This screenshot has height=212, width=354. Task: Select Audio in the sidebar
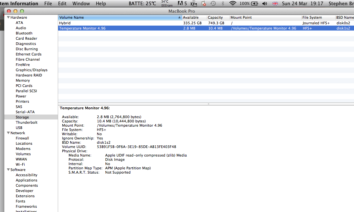pyautogui.click(x=21, y=28)
